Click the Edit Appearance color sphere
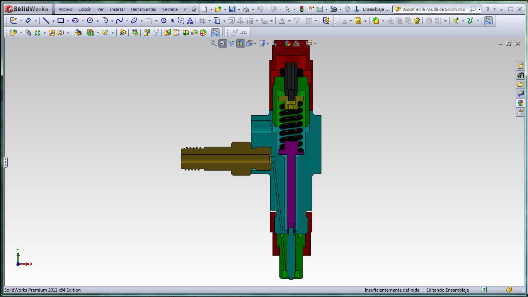Screen dimensions: 528x297 tap(288, 44)
